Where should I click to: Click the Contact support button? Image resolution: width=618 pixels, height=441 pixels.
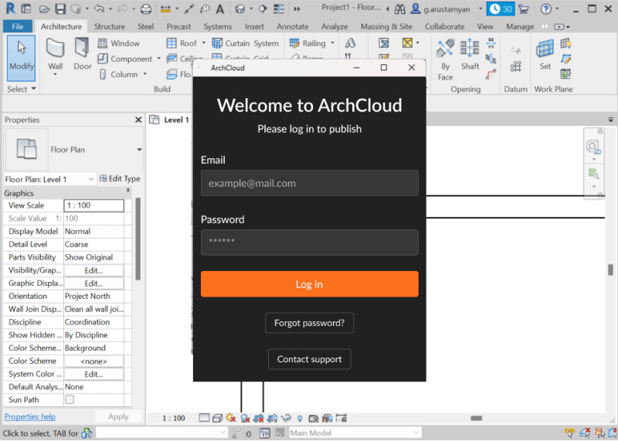pyautogui.click(x=309, y=359)
